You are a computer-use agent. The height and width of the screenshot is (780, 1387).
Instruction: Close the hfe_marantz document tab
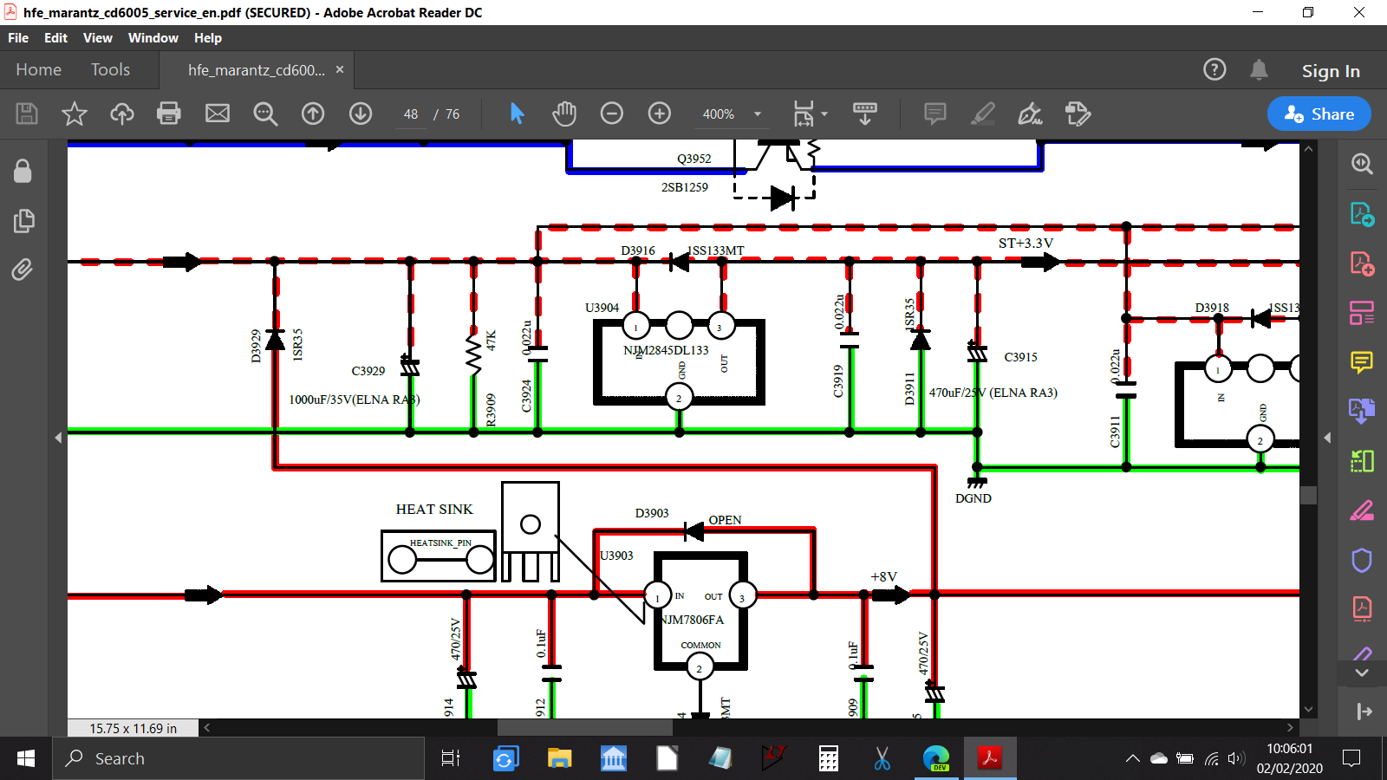pos(340,69)
